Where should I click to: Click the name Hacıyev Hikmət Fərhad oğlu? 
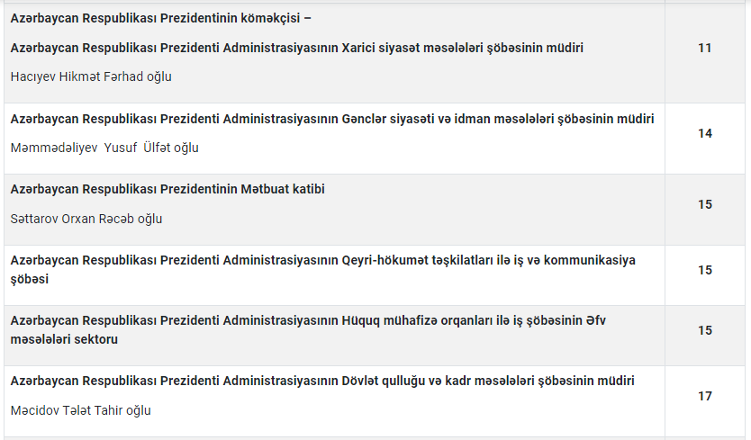pos(91,76)
